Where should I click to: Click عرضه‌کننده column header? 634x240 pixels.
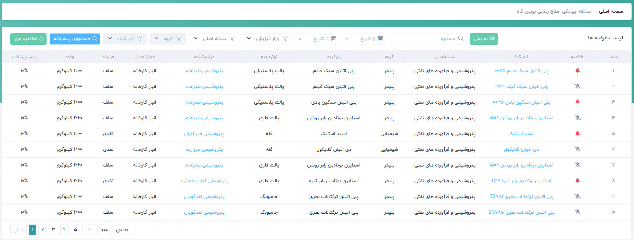pos(204,57)
